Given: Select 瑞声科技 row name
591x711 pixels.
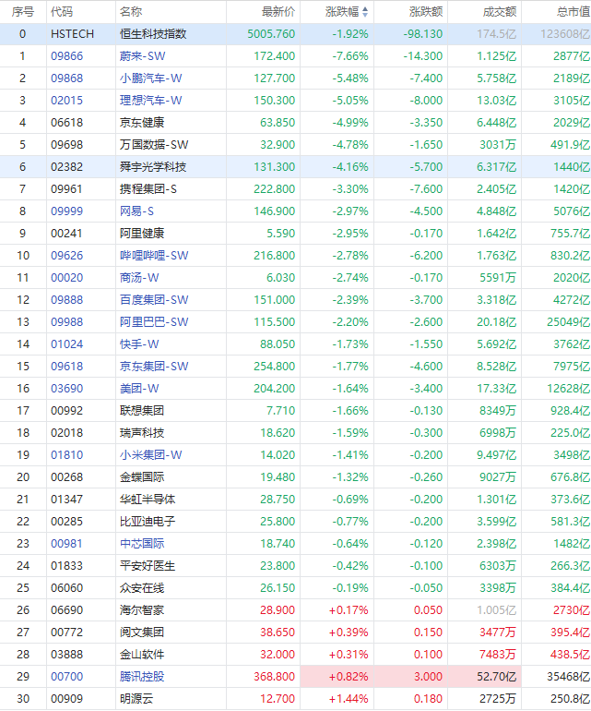Looking at the screenshot, I should (142, 433).
